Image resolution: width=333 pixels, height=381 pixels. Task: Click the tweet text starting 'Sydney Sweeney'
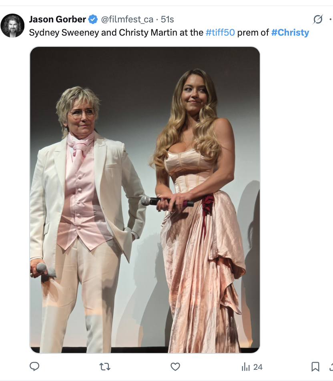[169, 32]
